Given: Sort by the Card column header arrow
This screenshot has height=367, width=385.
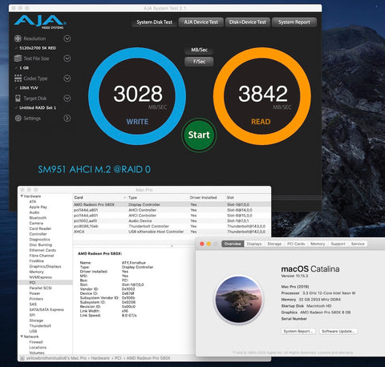Looking at the screenshot, I should click(x=124, y=197).
